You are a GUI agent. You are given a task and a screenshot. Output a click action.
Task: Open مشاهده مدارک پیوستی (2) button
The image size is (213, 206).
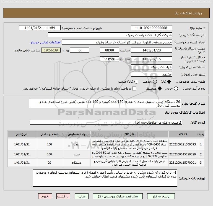pyautogui.click(x=118, y=196)
